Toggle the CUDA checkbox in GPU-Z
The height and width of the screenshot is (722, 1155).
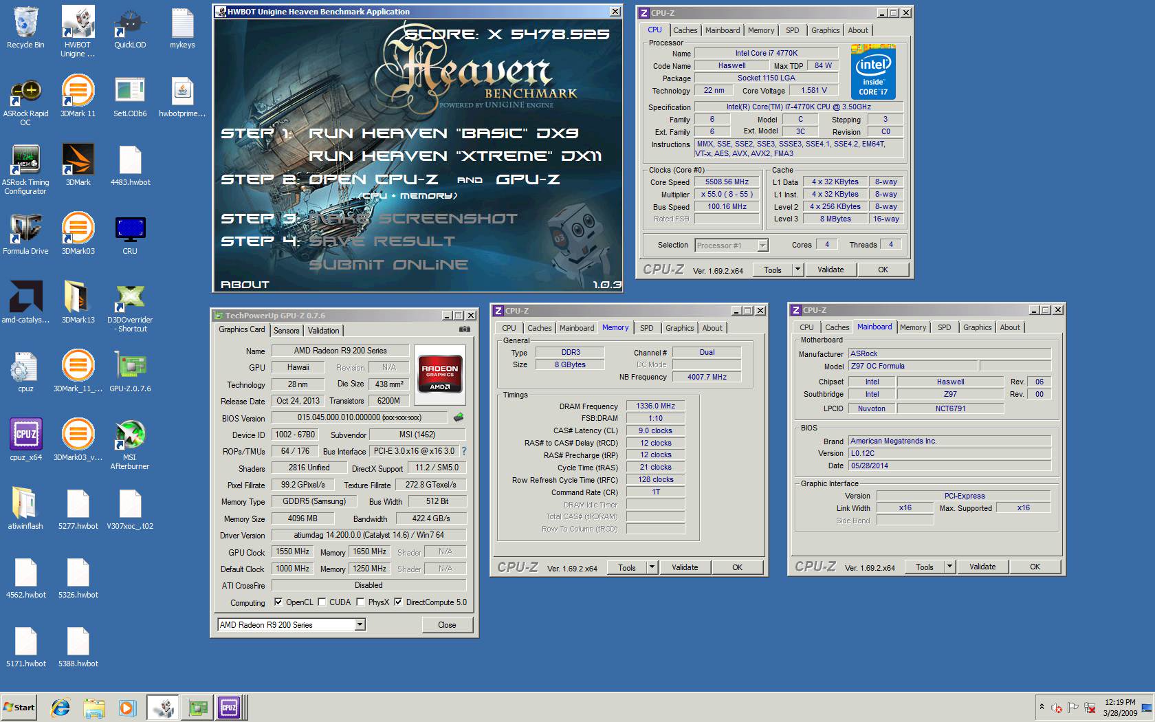click(321, 602)
